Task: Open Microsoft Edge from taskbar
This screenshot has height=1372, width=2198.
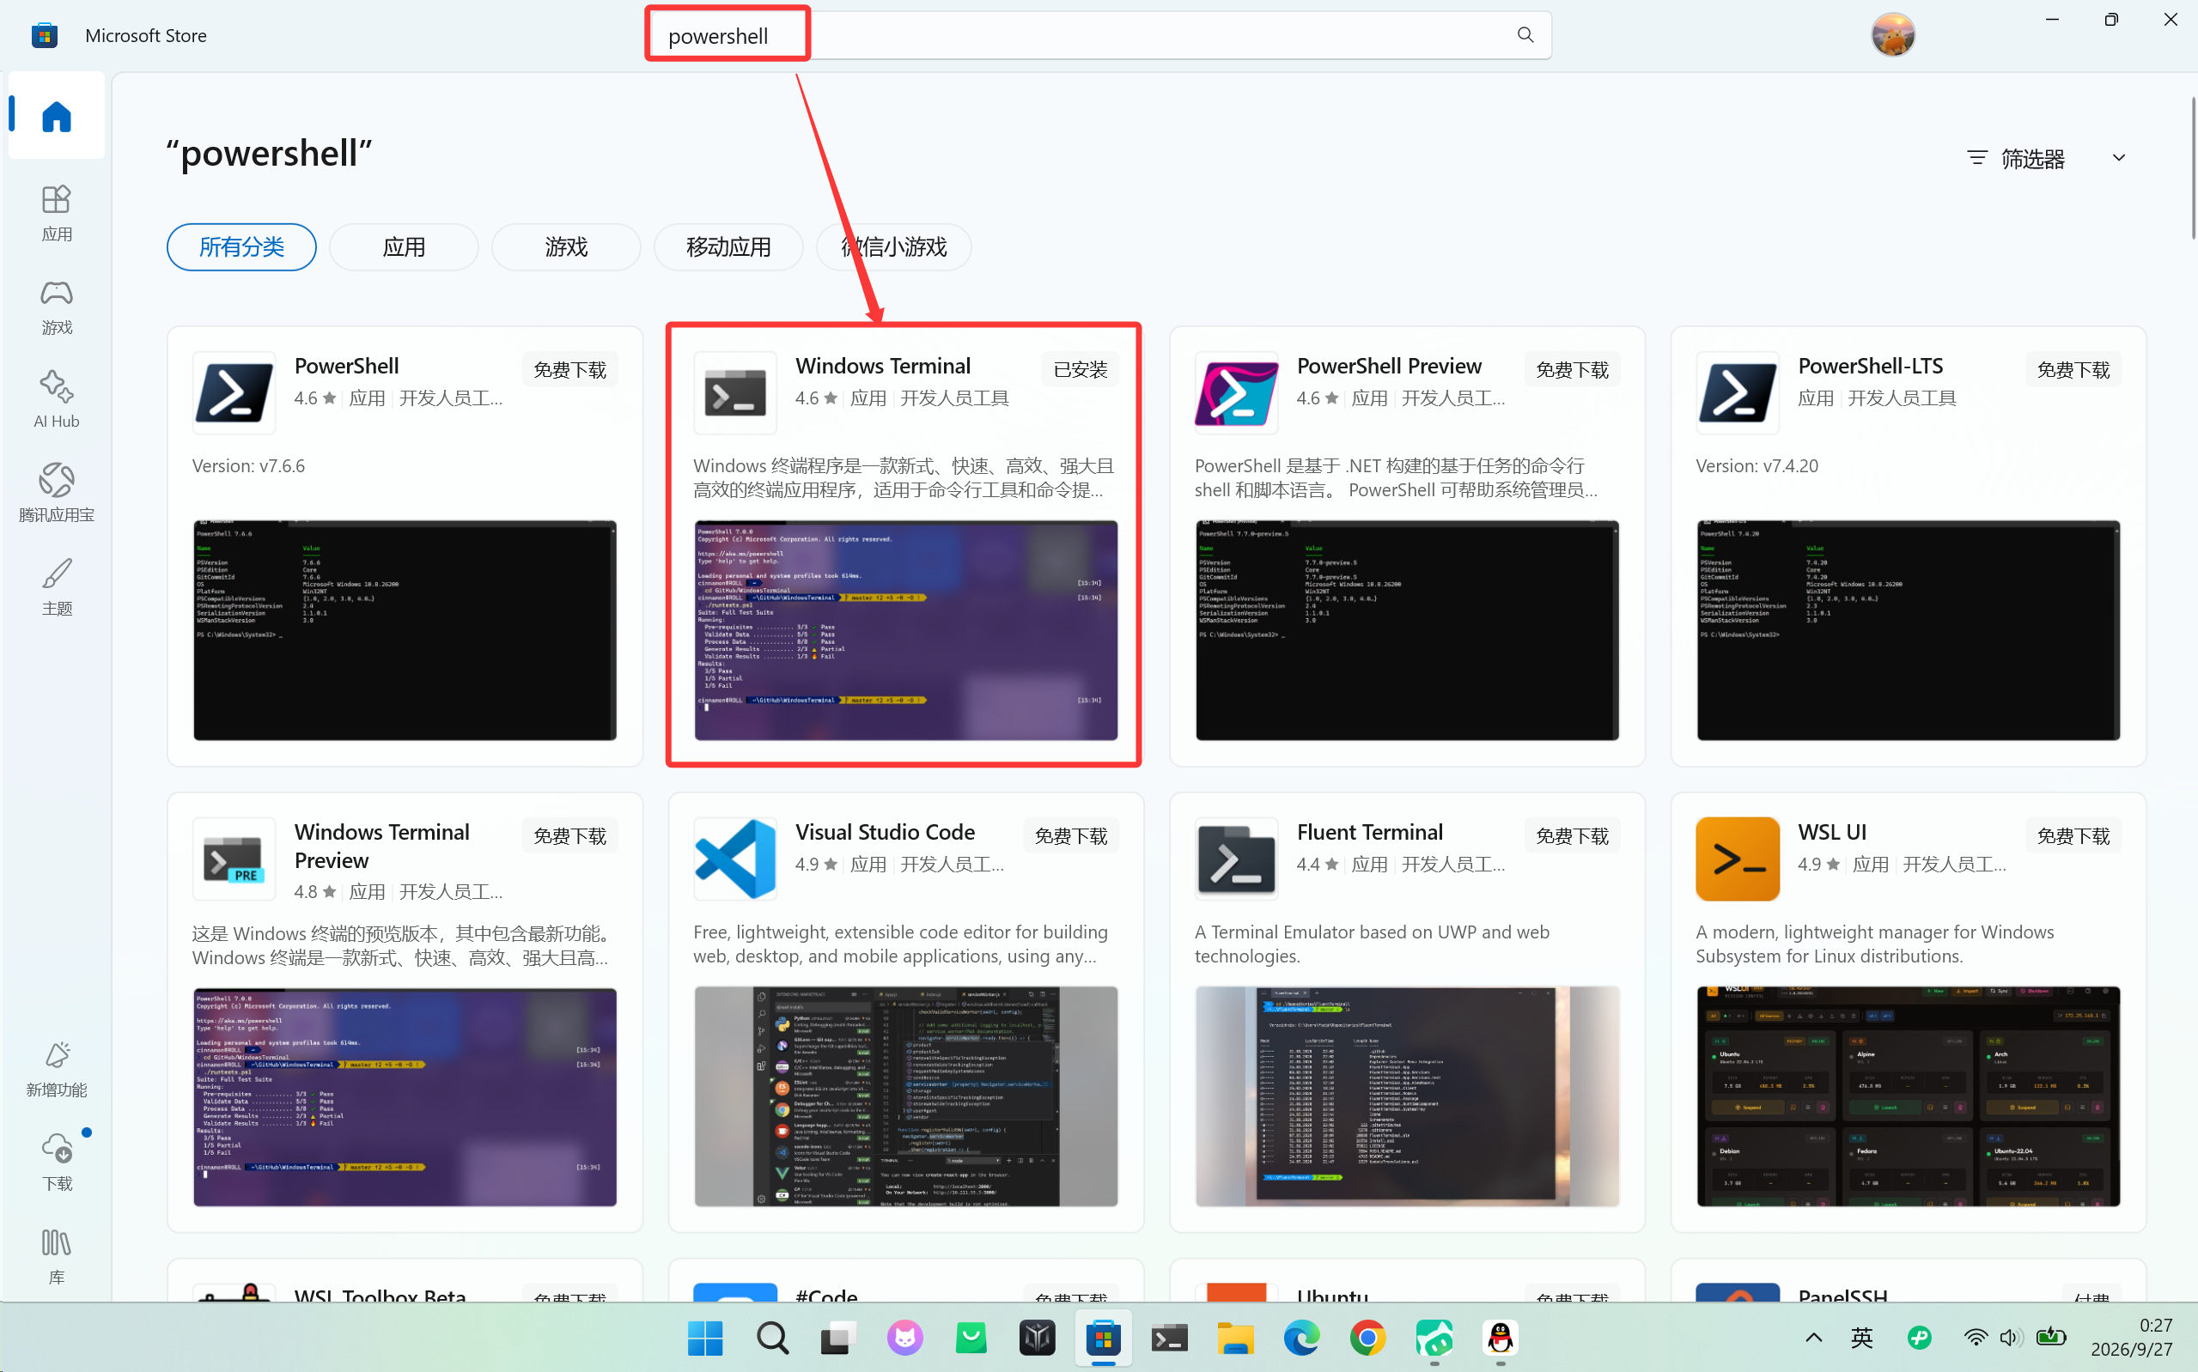Action: pyautogui.click(x=1301, y=1338)
